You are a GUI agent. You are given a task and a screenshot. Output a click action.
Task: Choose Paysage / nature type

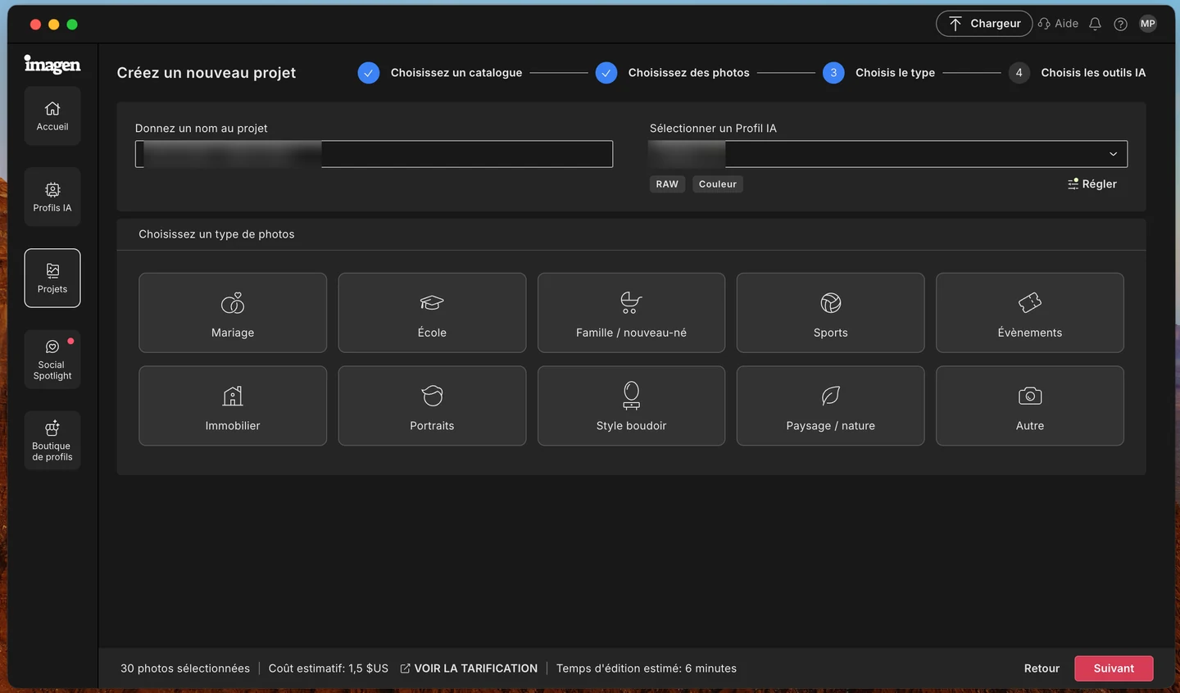(830, 405)
